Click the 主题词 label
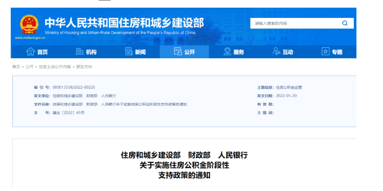 [265, 112]
